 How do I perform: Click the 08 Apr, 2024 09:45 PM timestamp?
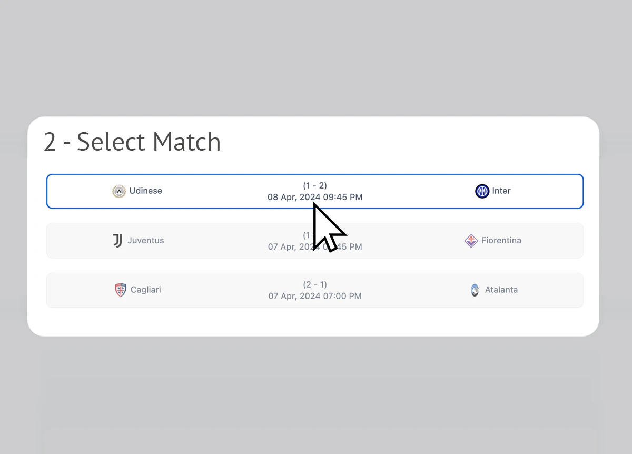315,197
